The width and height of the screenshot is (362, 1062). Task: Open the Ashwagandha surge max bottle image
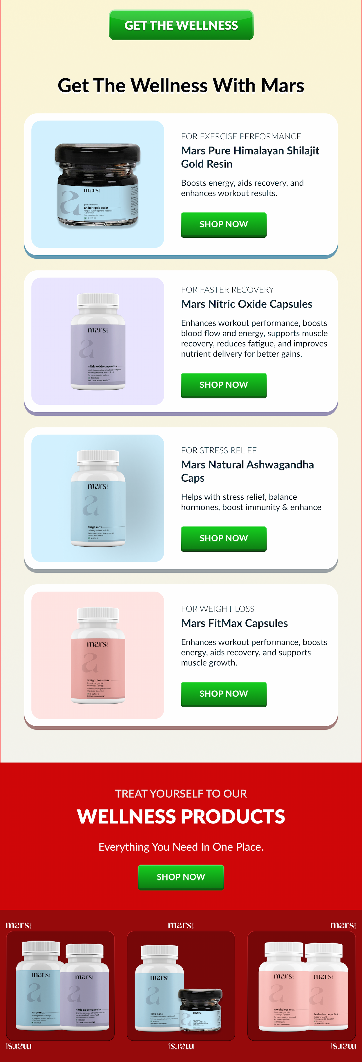[98, 498]
